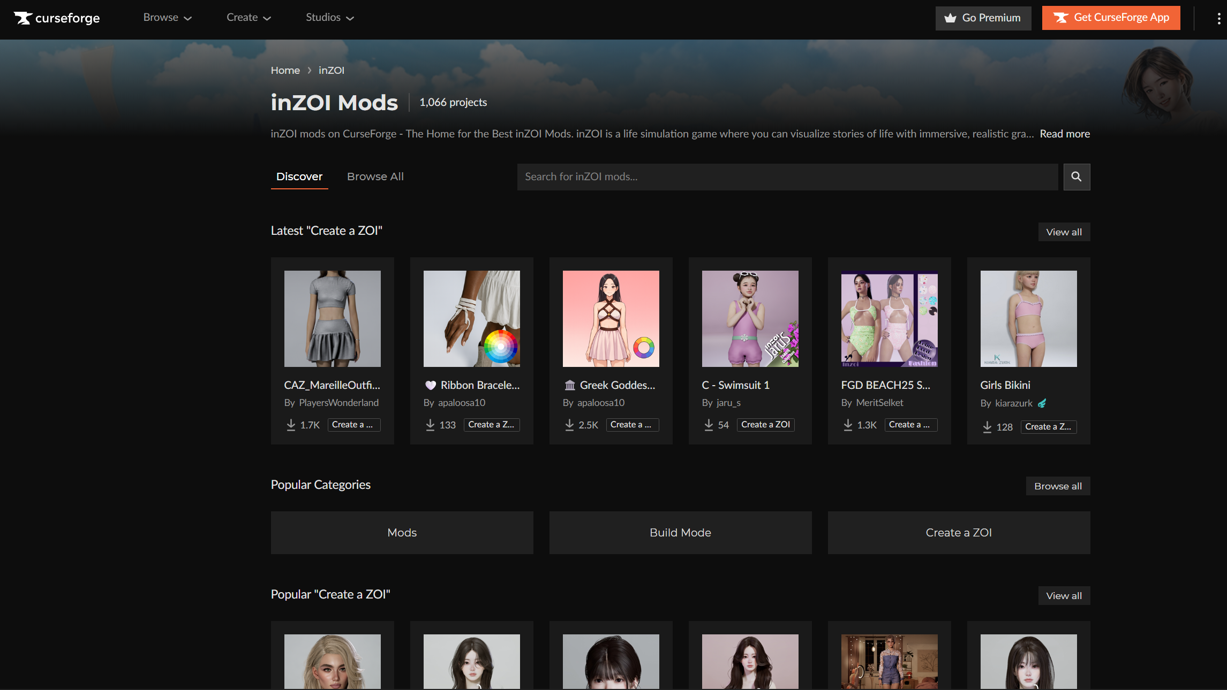Click View all for Latest Create a ZOI
This screenshot has height=690, width=1227.
pos(1064,232)
